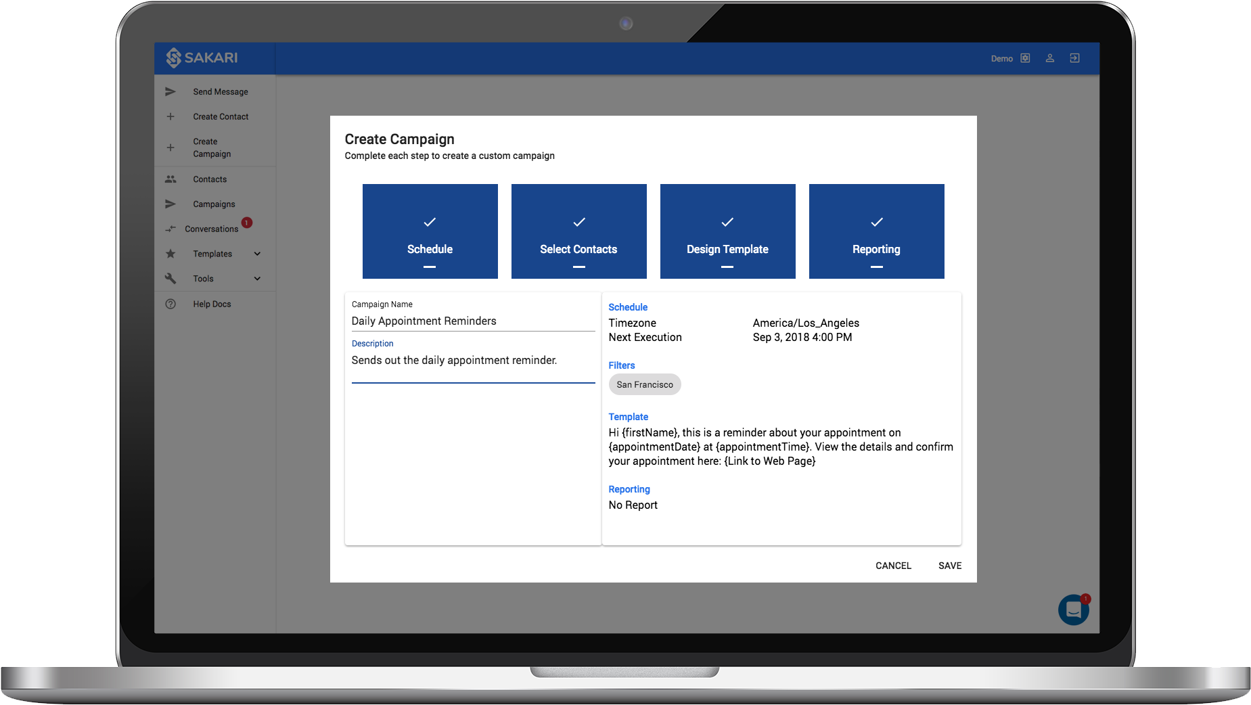1251x705 pixels.
Task: Click the user profile icon in header
Action: click(1050, 58)
